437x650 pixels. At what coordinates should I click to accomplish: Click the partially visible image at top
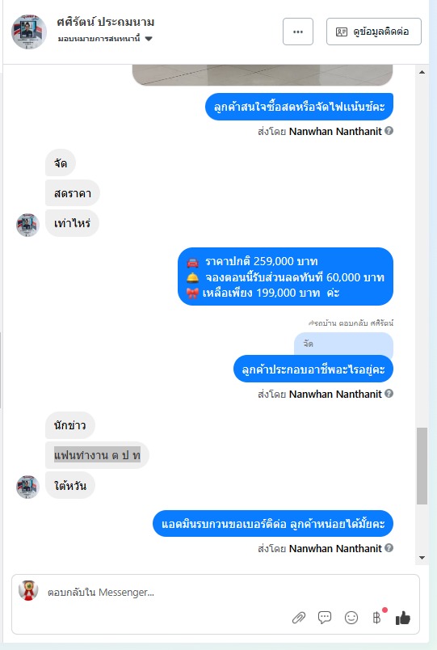pos(263,75)
